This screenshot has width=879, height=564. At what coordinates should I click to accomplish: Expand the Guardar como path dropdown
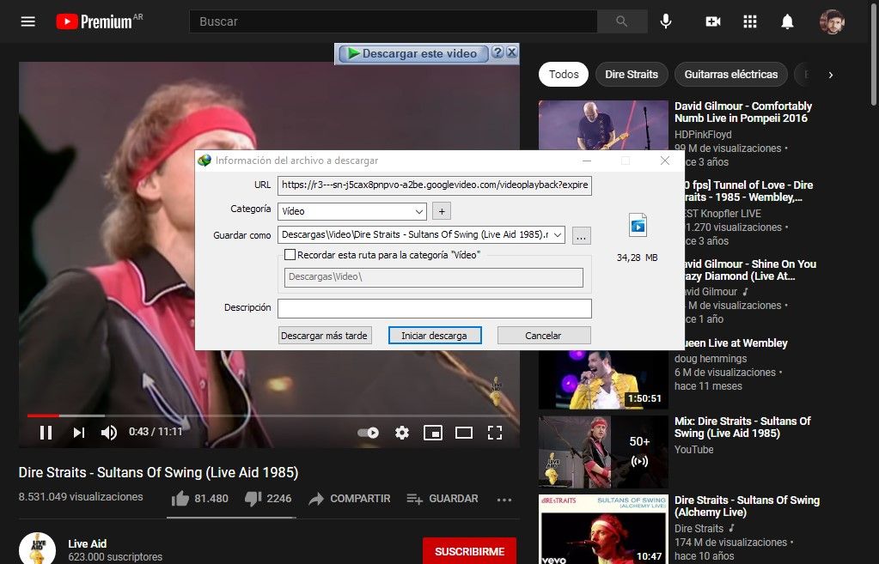(558, 235)
